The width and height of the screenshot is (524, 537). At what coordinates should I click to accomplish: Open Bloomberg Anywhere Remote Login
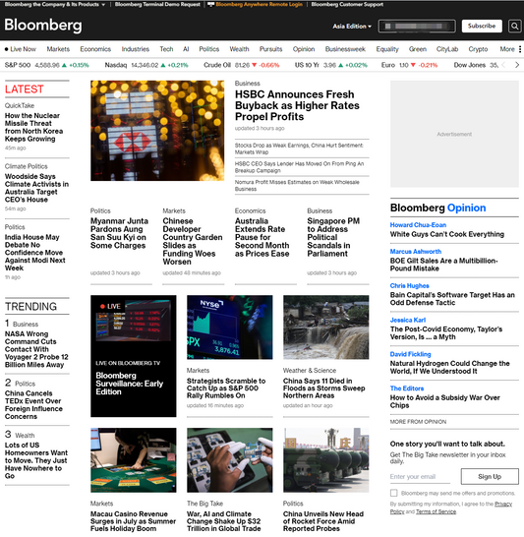256,5
